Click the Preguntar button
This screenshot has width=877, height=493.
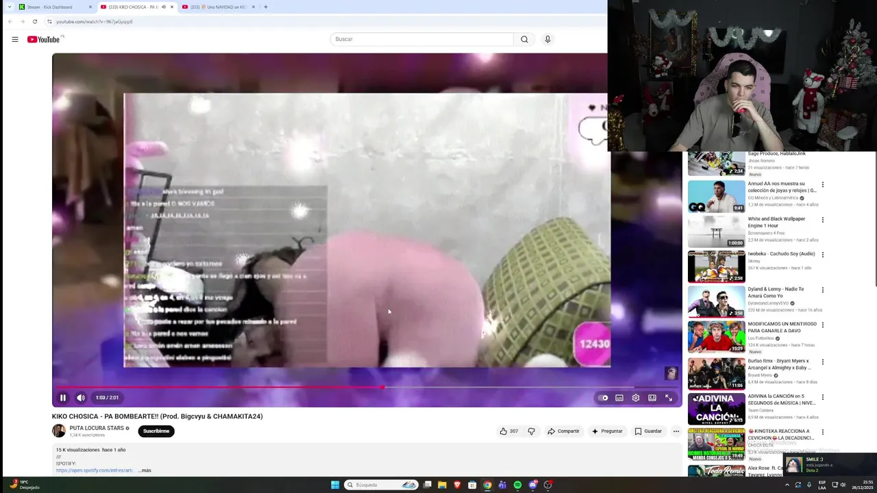[x=607, y=431]
